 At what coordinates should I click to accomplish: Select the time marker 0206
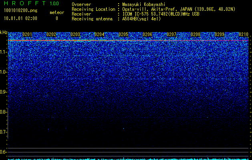point(147,34)
